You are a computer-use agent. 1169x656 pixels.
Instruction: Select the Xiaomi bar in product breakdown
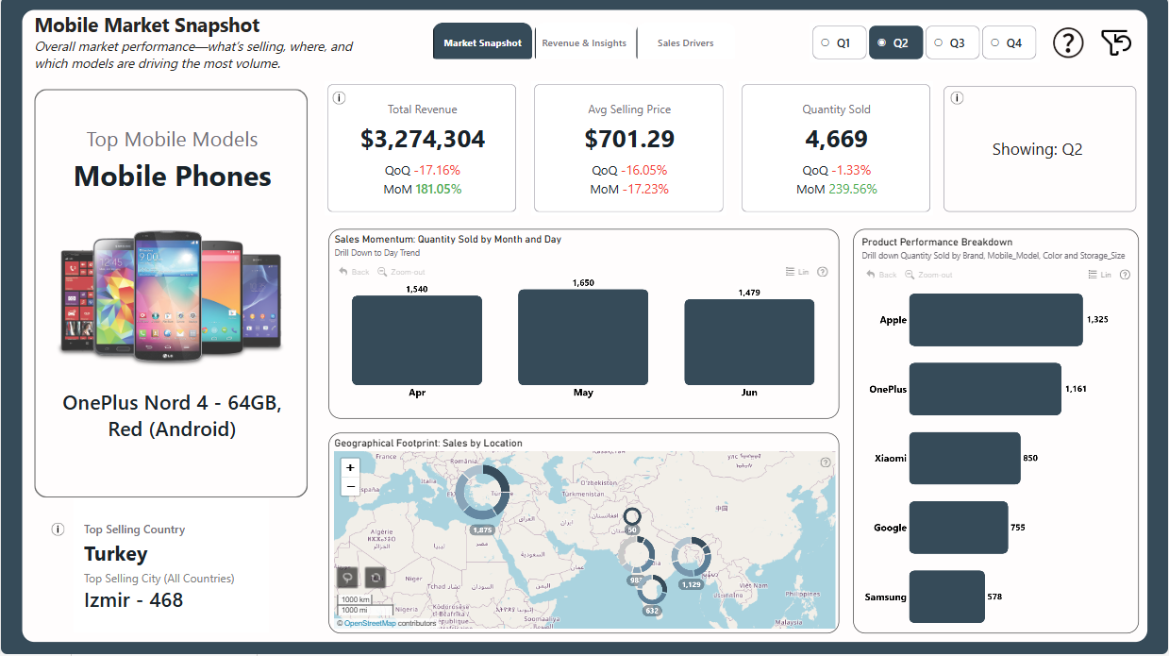(x=965, y=459)
